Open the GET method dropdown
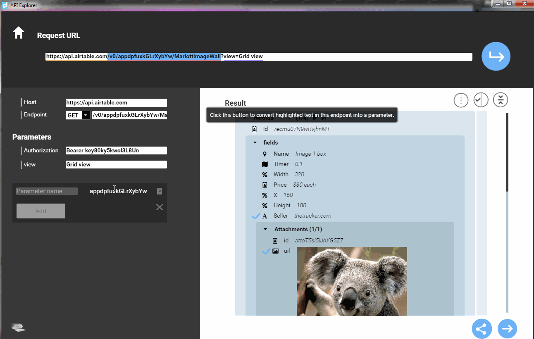 pyautogui.click(x=86, y=116)
